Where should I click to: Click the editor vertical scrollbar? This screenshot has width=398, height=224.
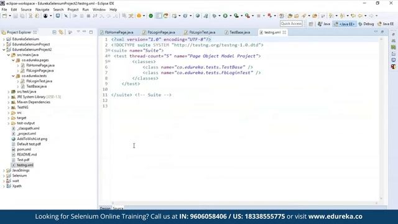coord(381,118)
